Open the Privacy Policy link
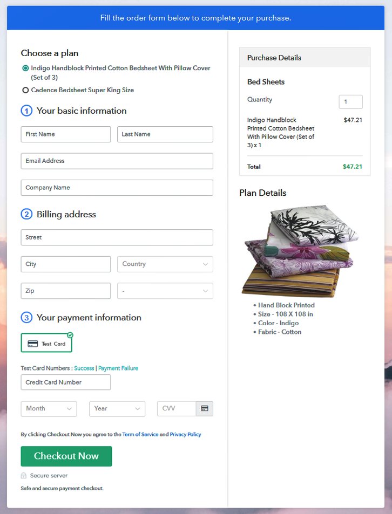Image resolution: width=392 pixels, height=514 pixels. [185, 435]
